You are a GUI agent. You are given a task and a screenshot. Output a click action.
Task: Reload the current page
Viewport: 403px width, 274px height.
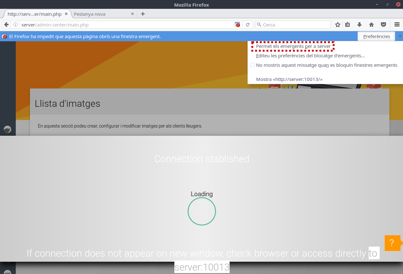tap(248, 25)
